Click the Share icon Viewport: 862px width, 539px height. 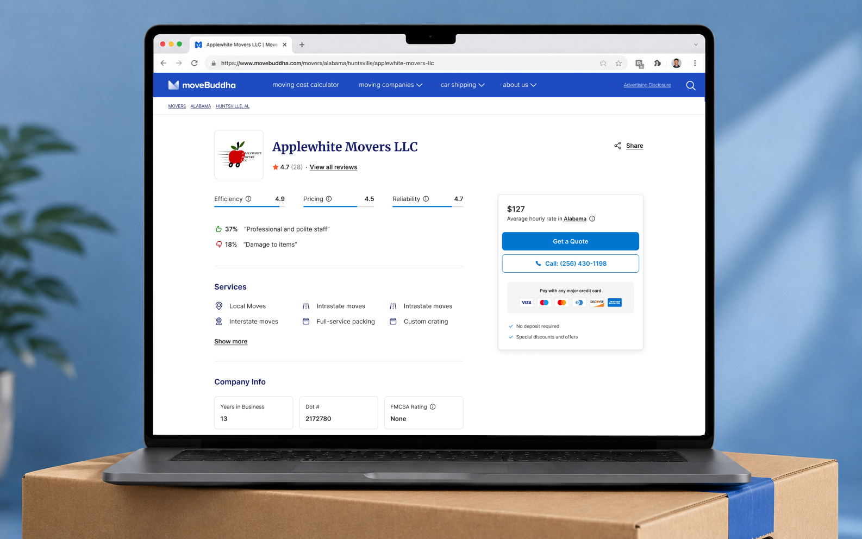617,146
